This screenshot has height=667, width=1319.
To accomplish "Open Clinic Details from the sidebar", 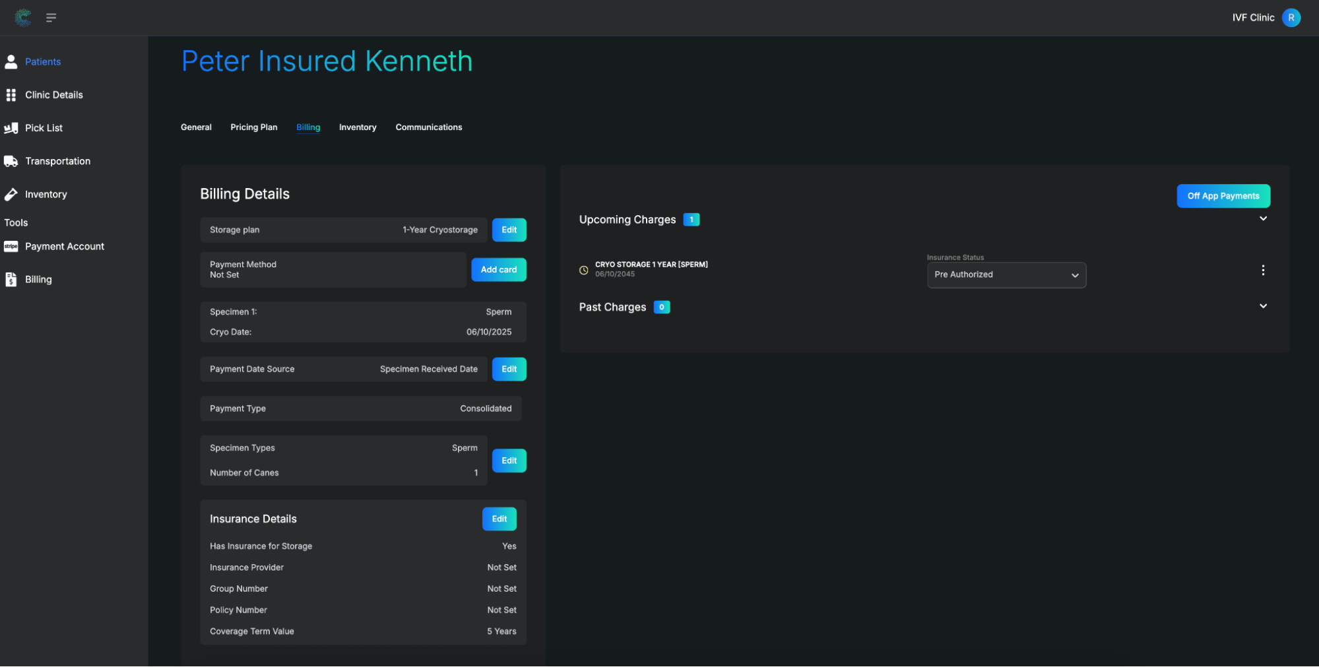I will pos(53,94).
